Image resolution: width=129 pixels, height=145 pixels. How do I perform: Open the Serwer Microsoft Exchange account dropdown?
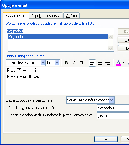pos(112,100)
